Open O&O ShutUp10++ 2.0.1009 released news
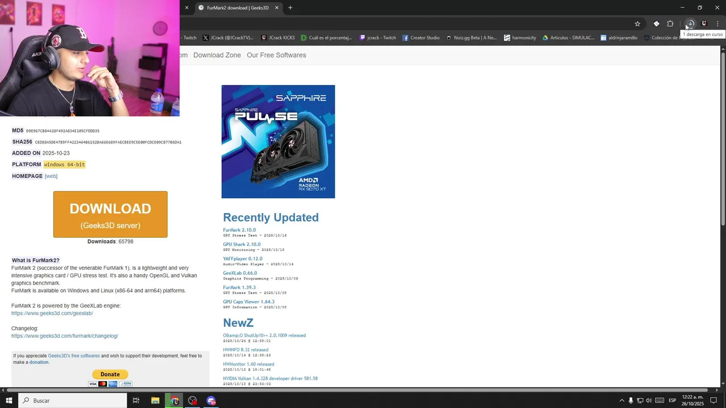This screenshot has width=726, height=408. [264, 335]
